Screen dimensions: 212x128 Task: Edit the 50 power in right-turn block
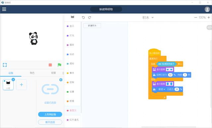tap(170, 75)
